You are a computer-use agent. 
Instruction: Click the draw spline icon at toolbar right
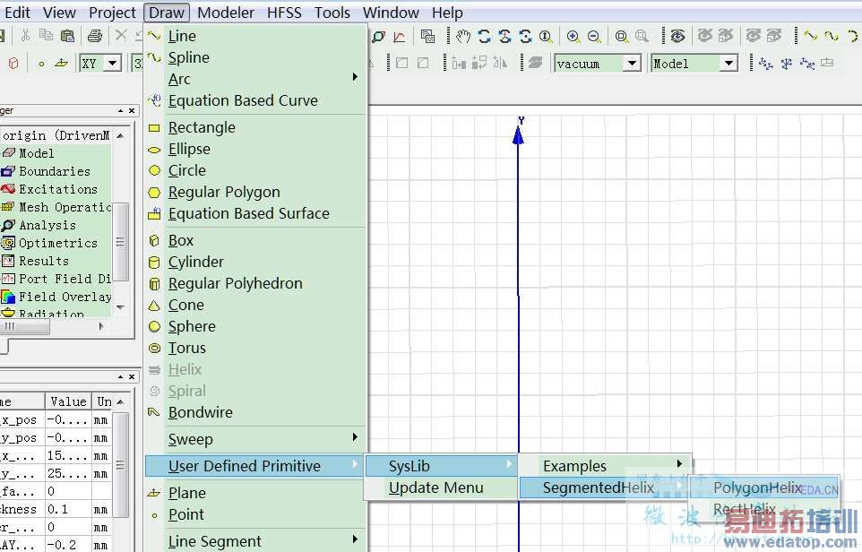pos(832,36)
